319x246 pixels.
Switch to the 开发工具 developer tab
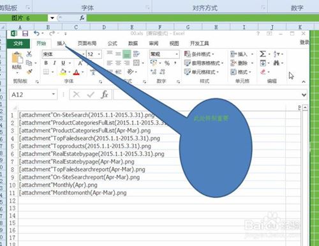200,43
